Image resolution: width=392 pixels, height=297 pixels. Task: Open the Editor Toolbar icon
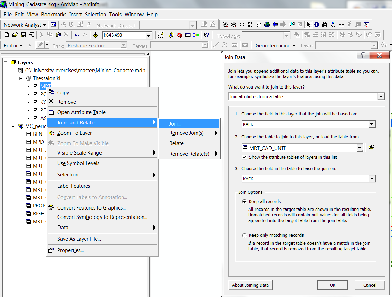[161, 35]
